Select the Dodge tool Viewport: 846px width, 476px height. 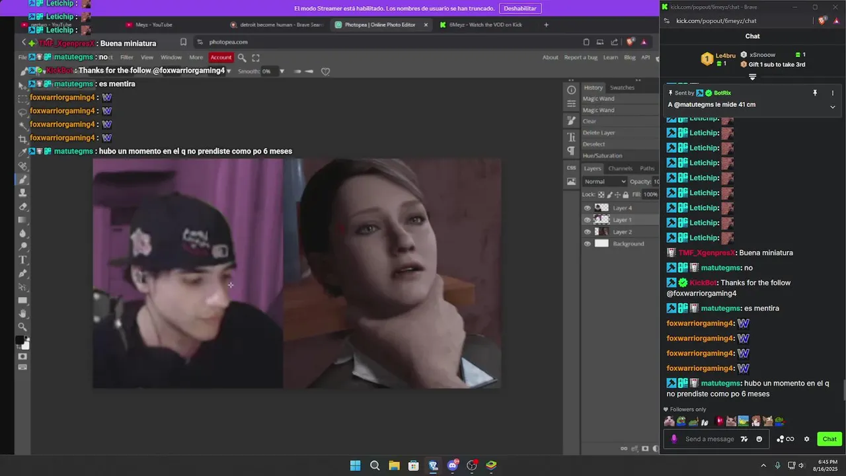[x=22, y=246]
